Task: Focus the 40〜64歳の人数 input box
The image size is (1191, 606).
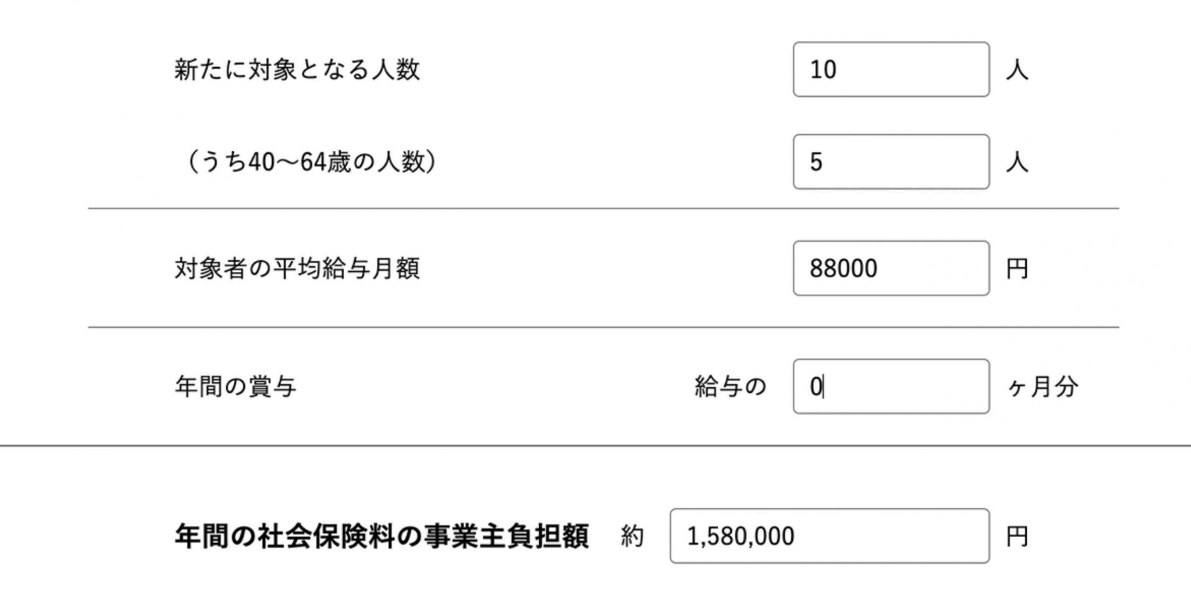Action: [x=891, y=162]
